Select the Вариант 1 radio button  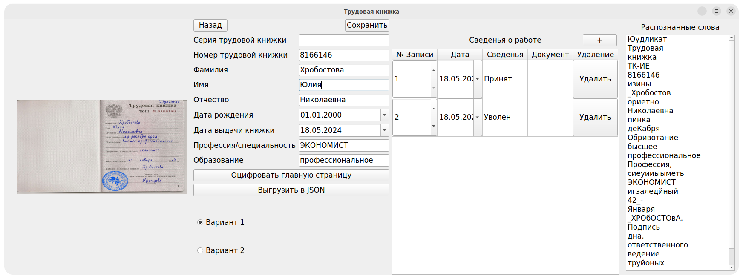click(200, 222)
